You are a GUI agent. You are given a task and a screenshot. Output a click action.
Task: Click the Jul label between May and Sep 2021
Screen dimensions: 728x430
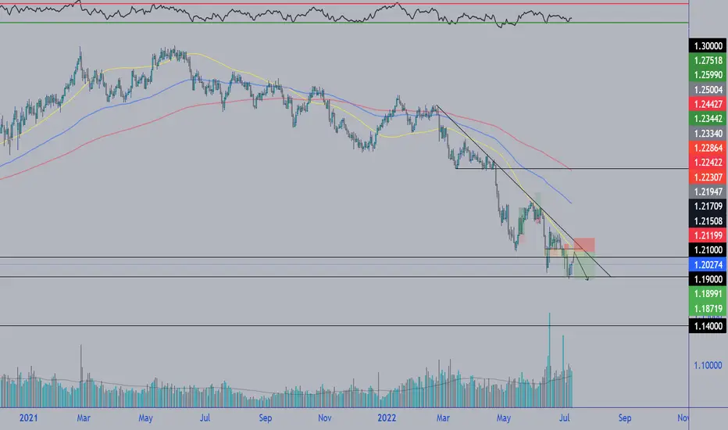coord(205,418)
